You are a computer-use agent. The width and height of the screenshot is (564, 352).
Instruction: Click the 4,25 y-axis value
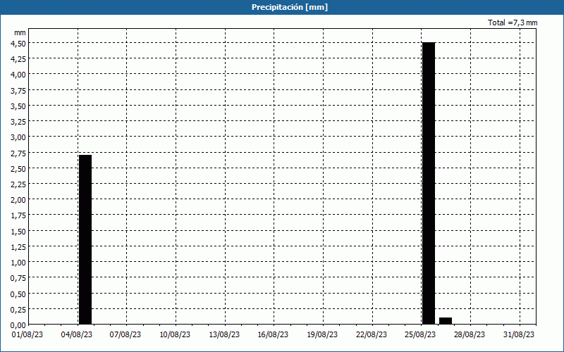point(18,59)
